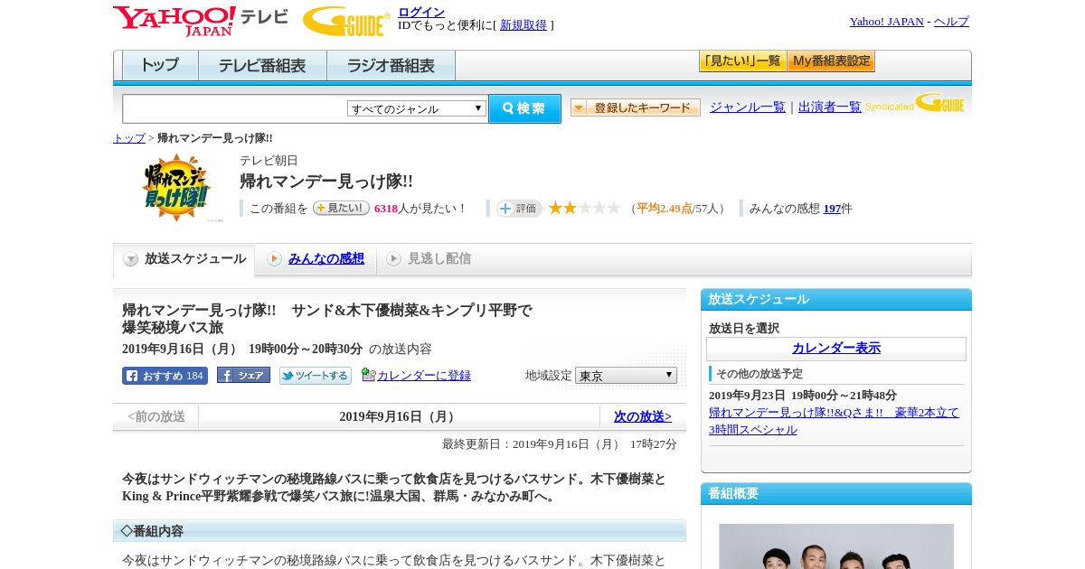
Task: Open the すべてのジャンル genre dropdown
Action: click(x=417, y=108)
